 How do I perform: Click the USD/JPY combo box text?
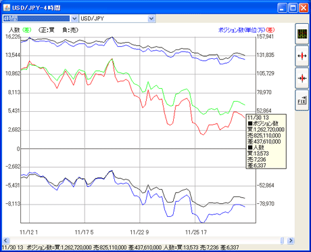coord(93,18)
